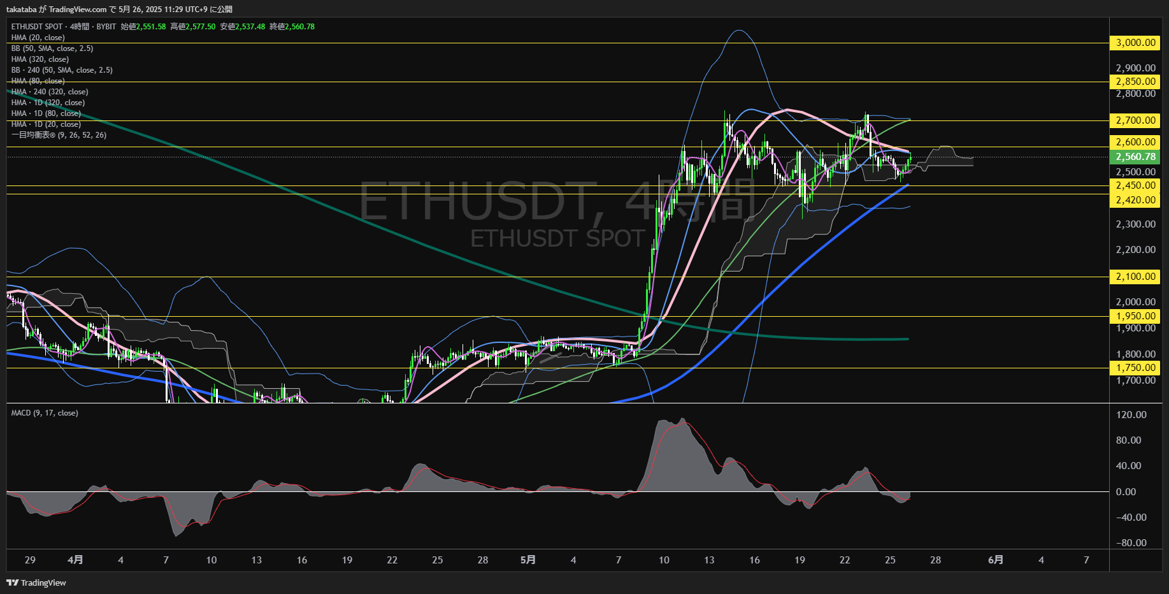Click the −80.00 MACD axis label
This screenshot has width=1169, height=594.
[1131, 543]
